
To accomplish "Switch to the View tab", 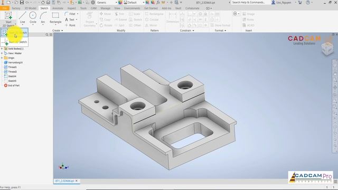I will (x=117, y=8).
